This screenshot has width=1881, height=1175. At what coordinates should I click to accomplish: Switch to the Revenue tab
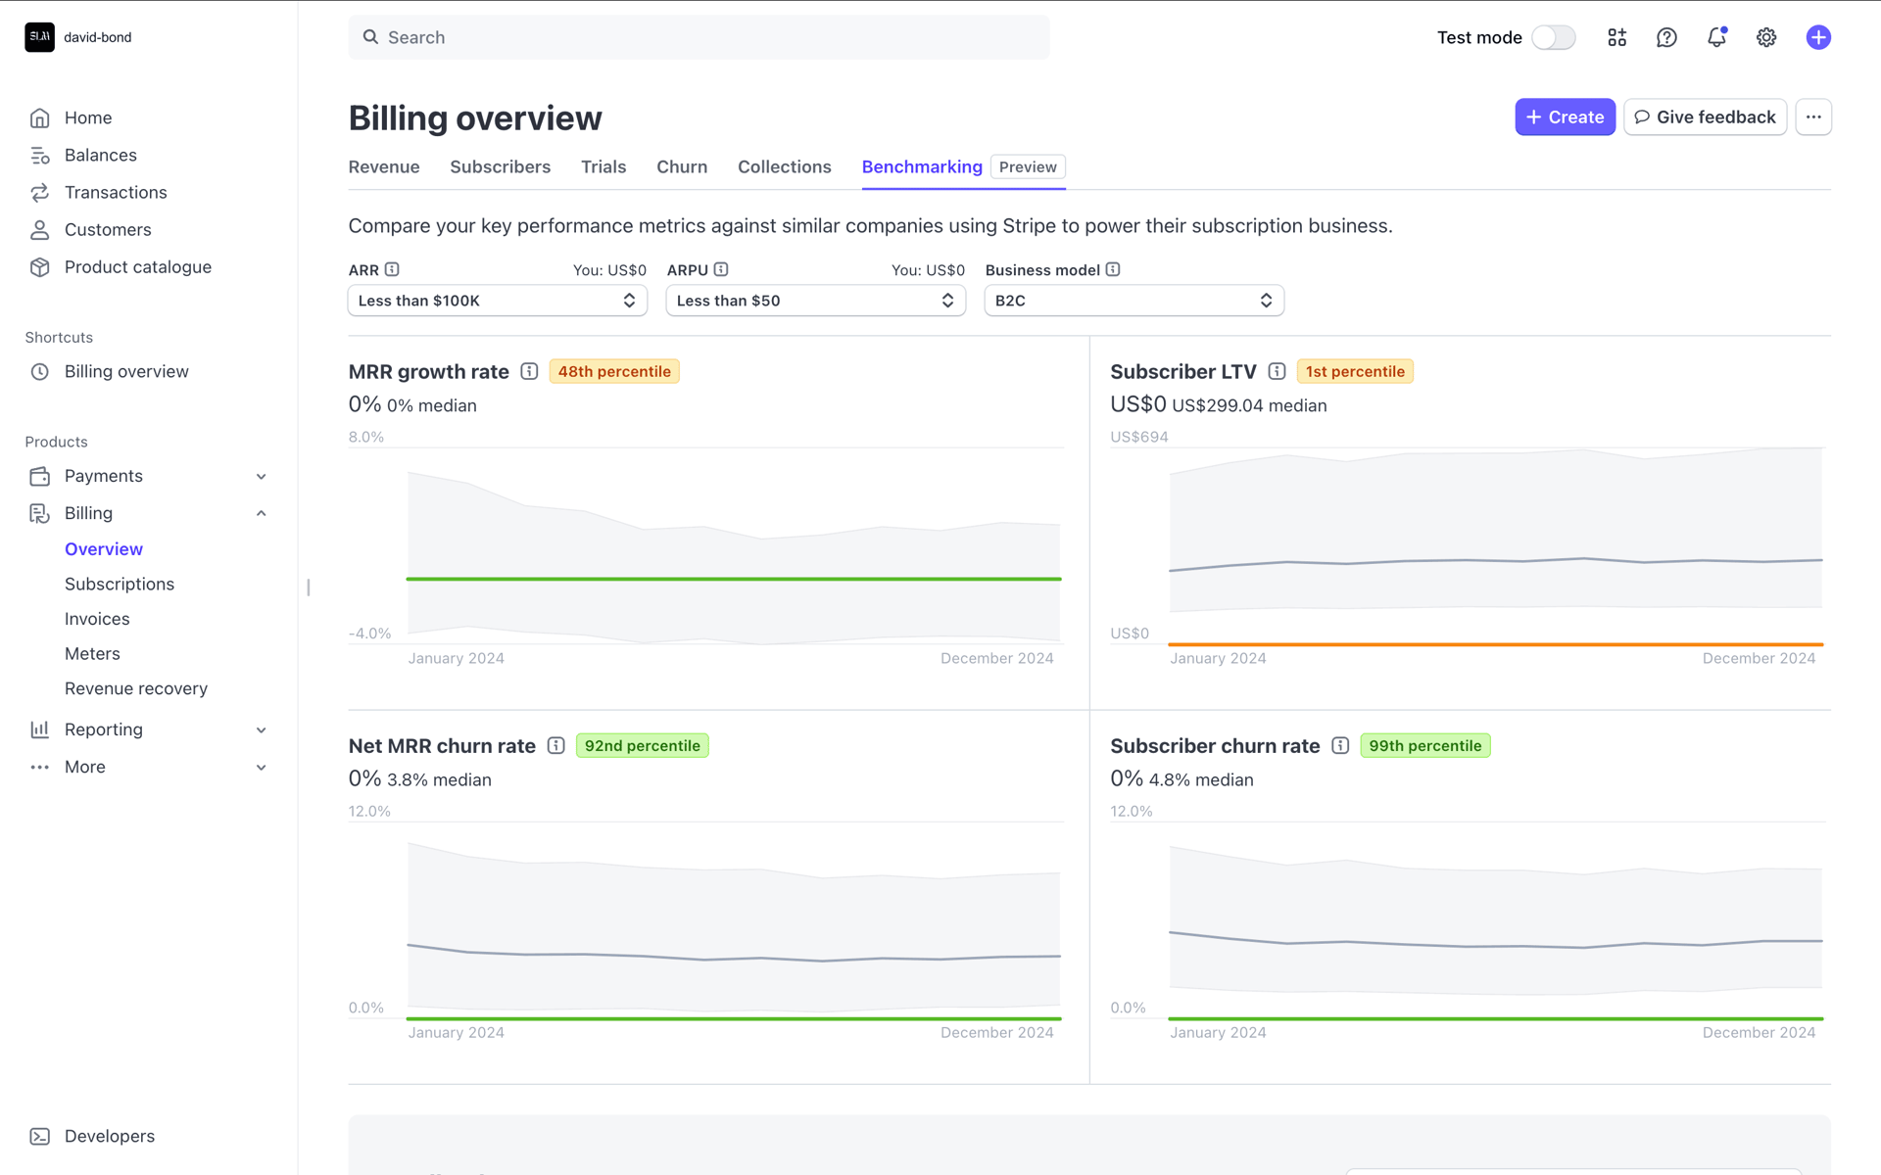tap(384, 167)
